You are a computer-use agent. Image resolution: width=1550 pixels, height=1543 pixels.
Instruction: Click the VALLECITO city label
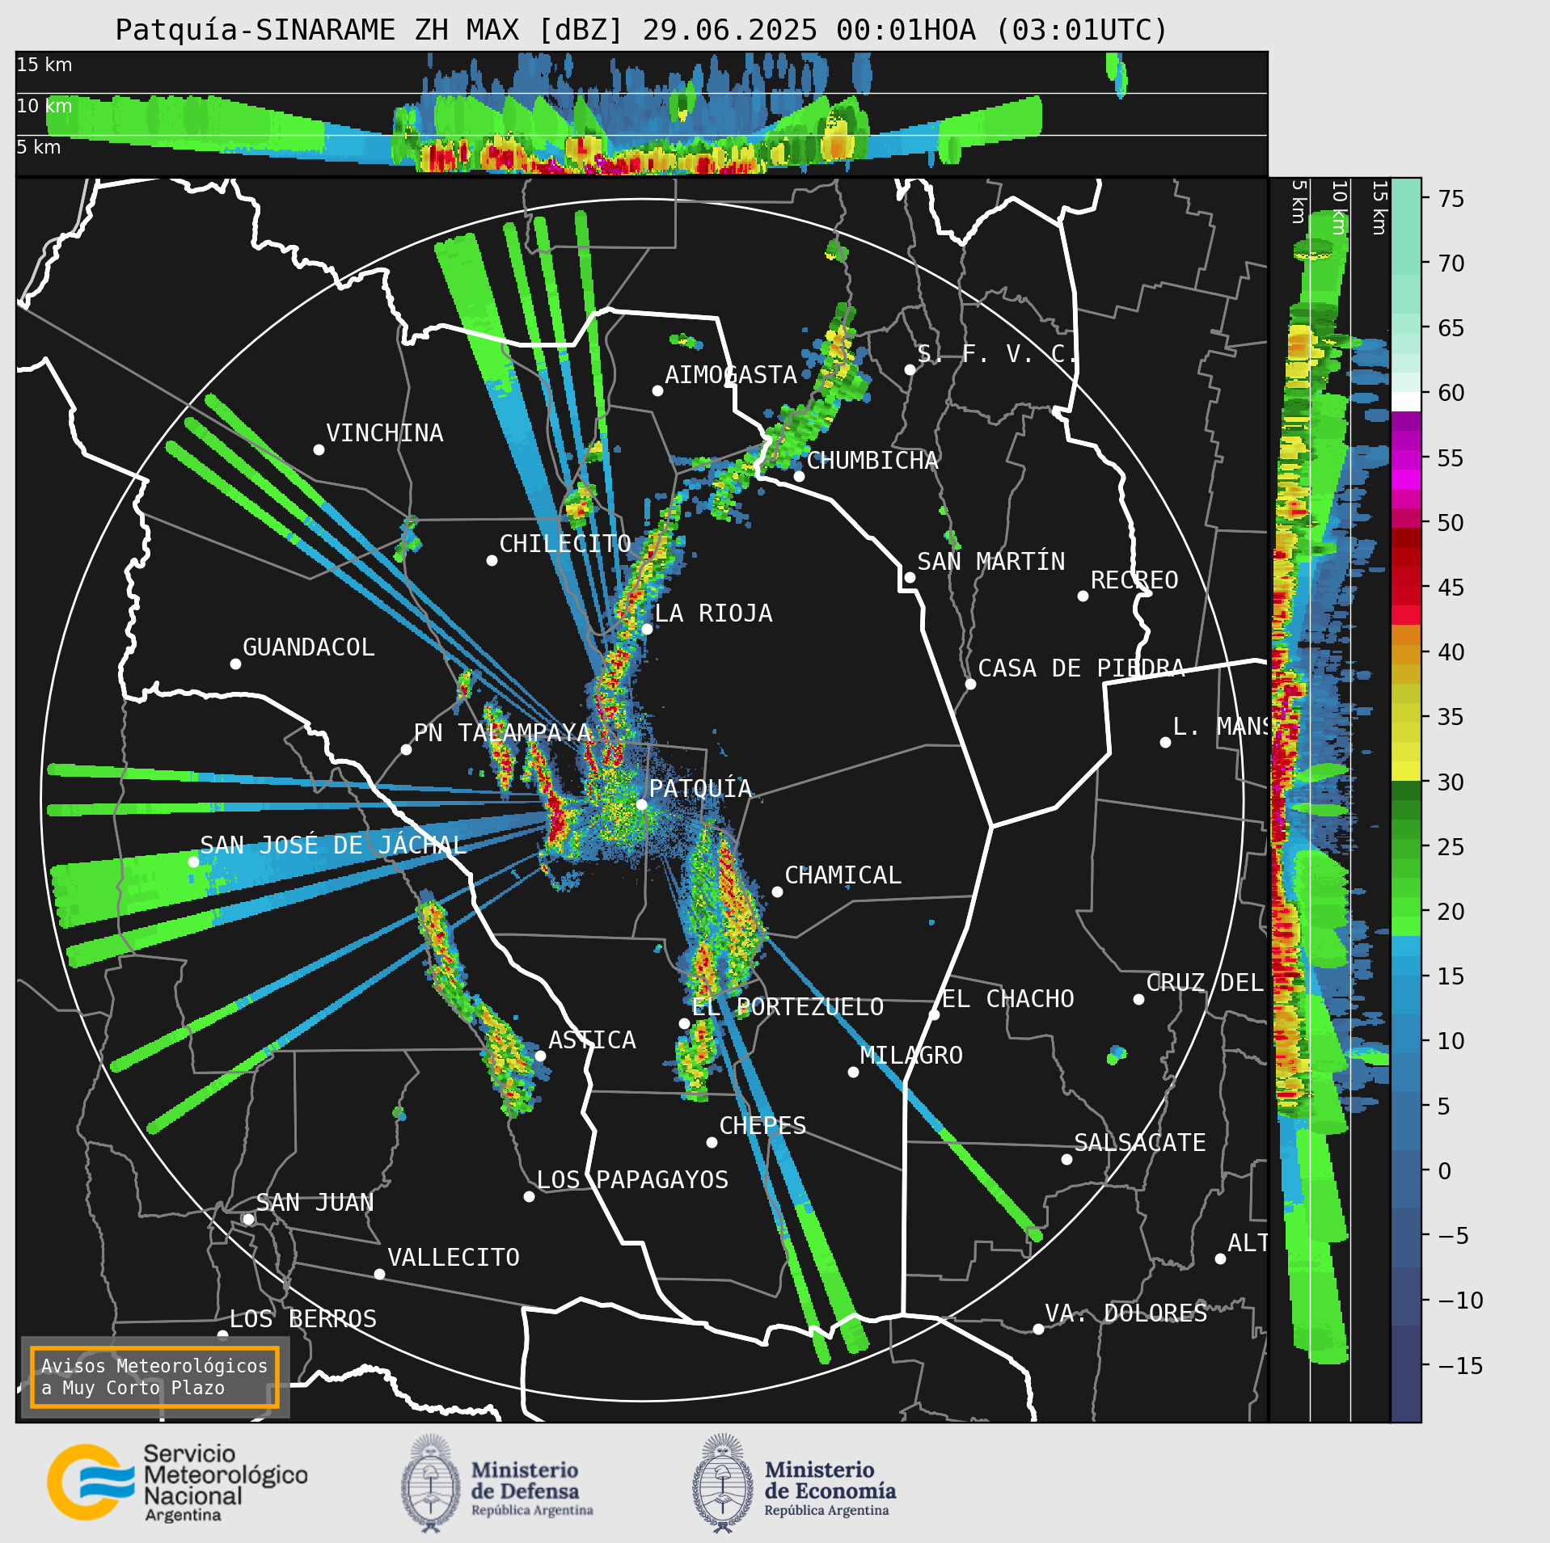tap(454, 1258)
